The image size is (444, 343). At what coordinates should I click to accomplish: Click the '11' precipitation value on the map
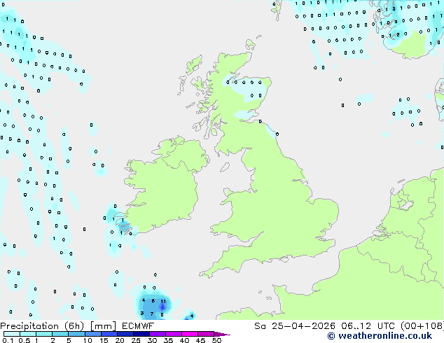[163, 302]
